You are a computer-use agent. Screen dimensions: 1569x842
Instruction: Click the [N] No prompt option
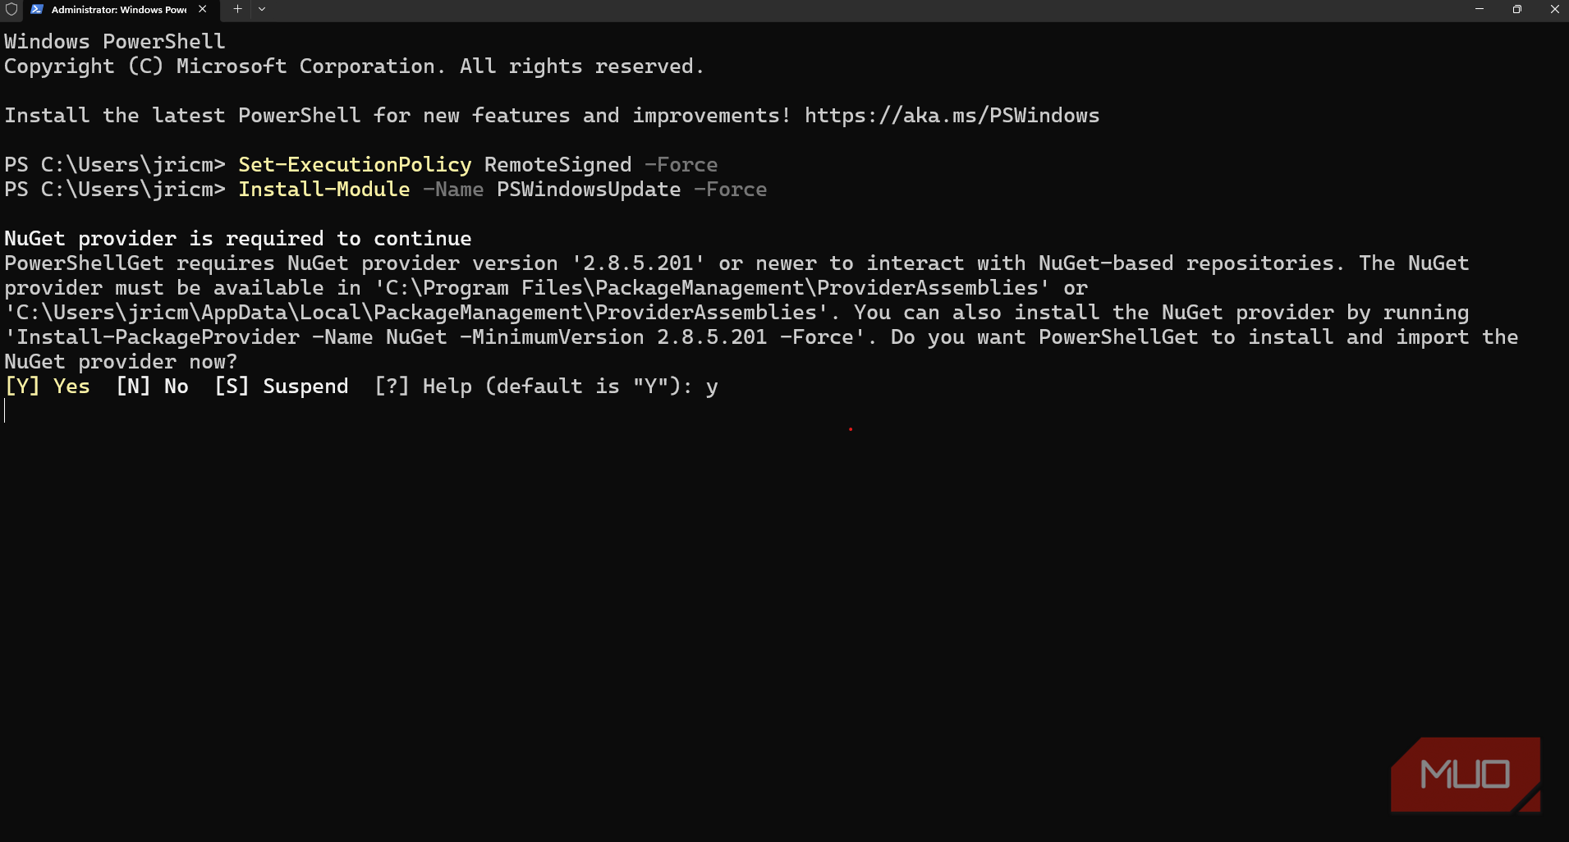[153, 387]
